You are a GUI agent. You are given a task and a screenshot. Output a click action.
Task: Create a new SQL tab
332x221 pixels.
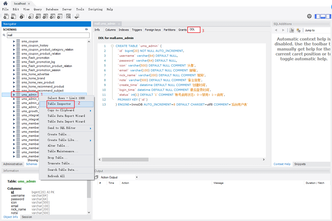6,16
